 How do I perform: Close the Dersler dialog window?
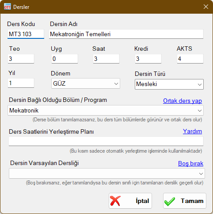pos(206,7)
